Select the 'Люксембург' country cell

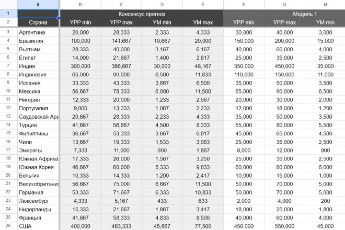38,201
